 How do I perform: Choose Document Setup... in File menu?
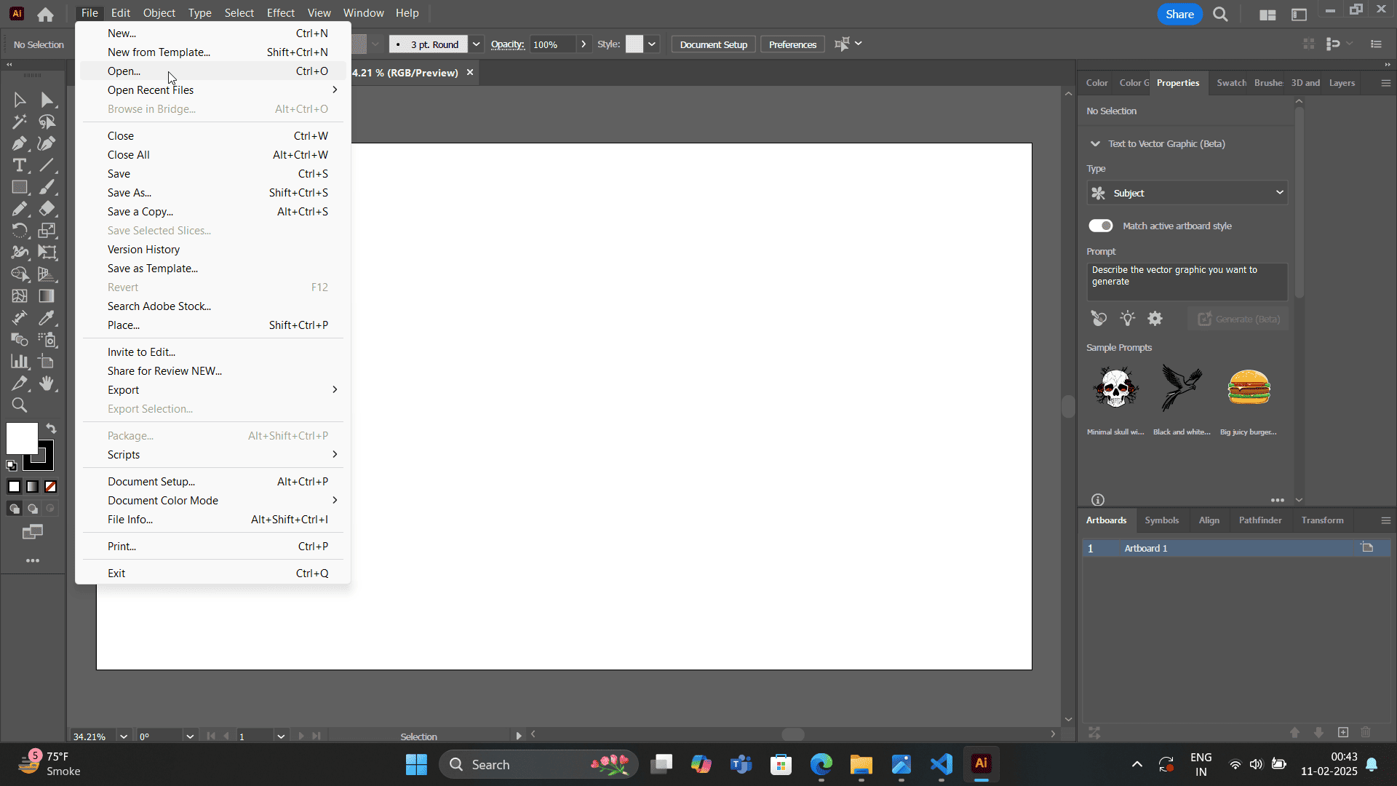click(212, 482)
